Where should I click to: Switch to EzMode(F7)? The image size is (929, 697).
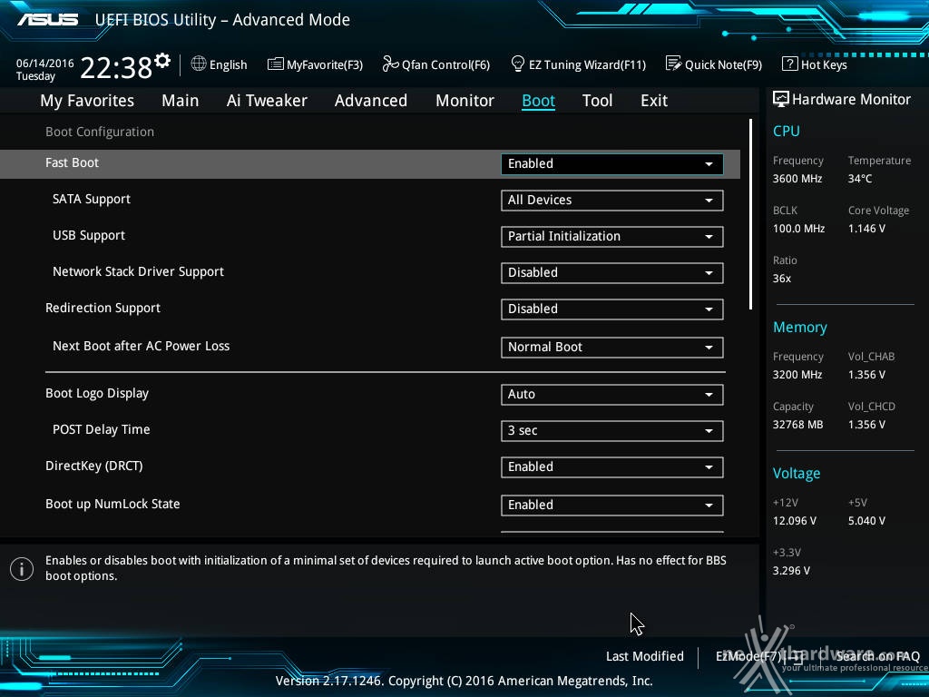point(759,656)
